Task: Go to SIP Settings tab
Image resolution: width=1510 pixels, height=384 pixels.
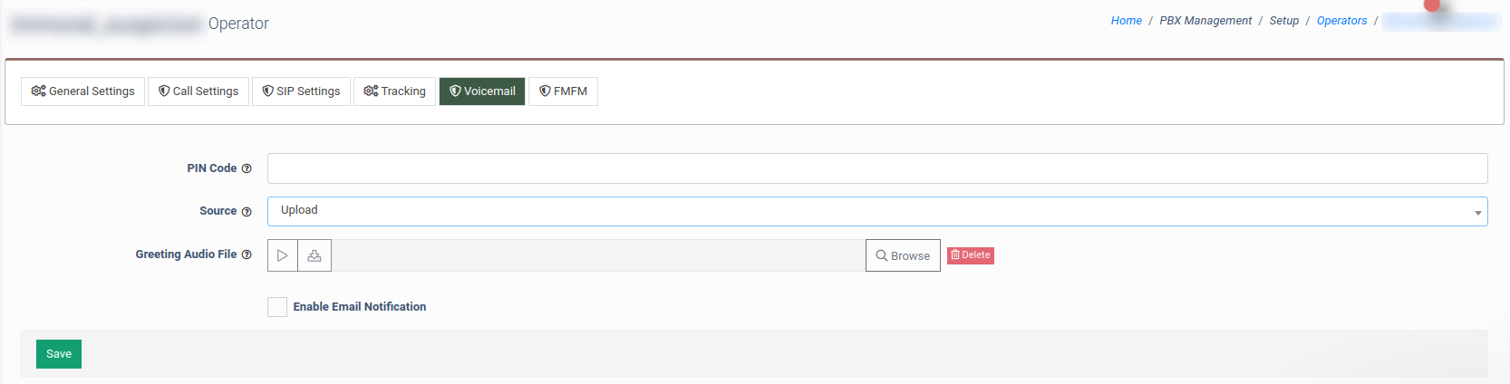Action: (x=301, y=91)
